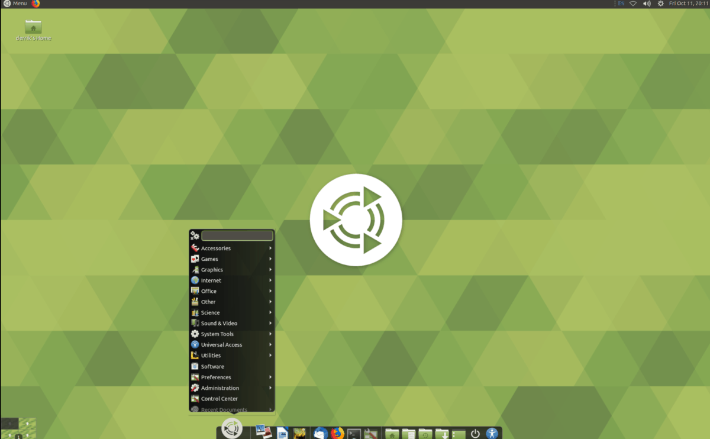710x439 pixels.
Task: Open the Preferences submenu
Action: coord(232,377)
